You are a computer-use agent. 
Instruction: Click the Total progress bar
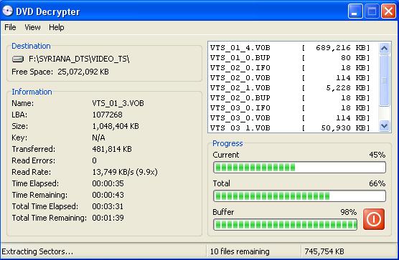coord(299,196)
